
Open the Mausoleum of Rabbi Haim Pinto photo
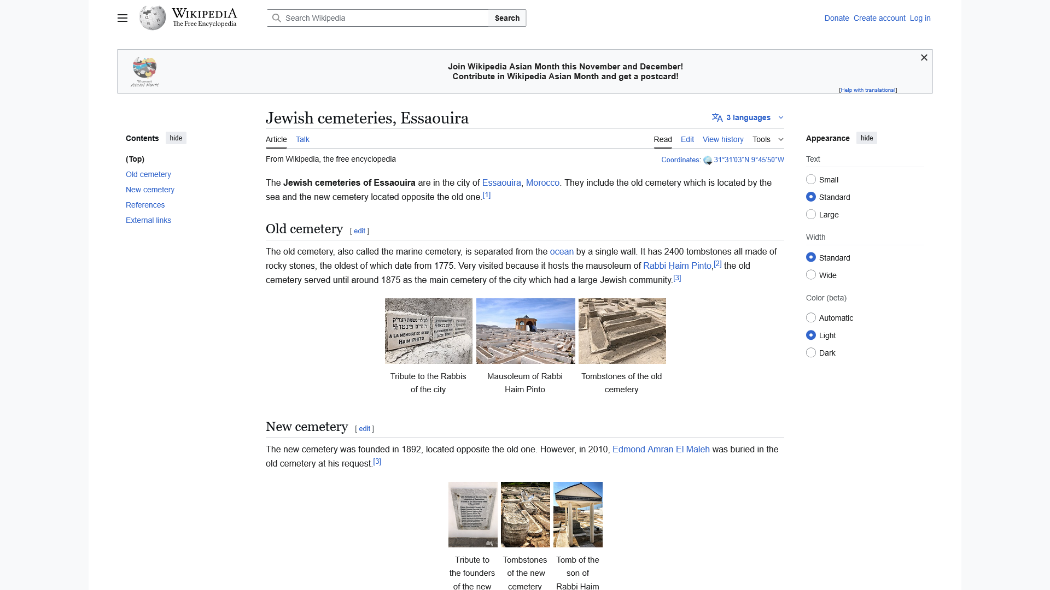click(525, 331)
